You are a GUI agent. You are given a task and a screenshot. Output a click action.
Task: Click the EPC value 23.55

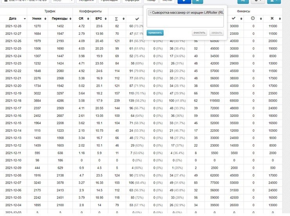coord(99,63)
